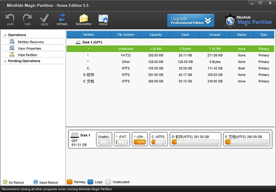Image resolution: width=276 pixels, height=192 pixels.
Task: Click the 28.11 MB used cell
Action: tap(185, 55)
